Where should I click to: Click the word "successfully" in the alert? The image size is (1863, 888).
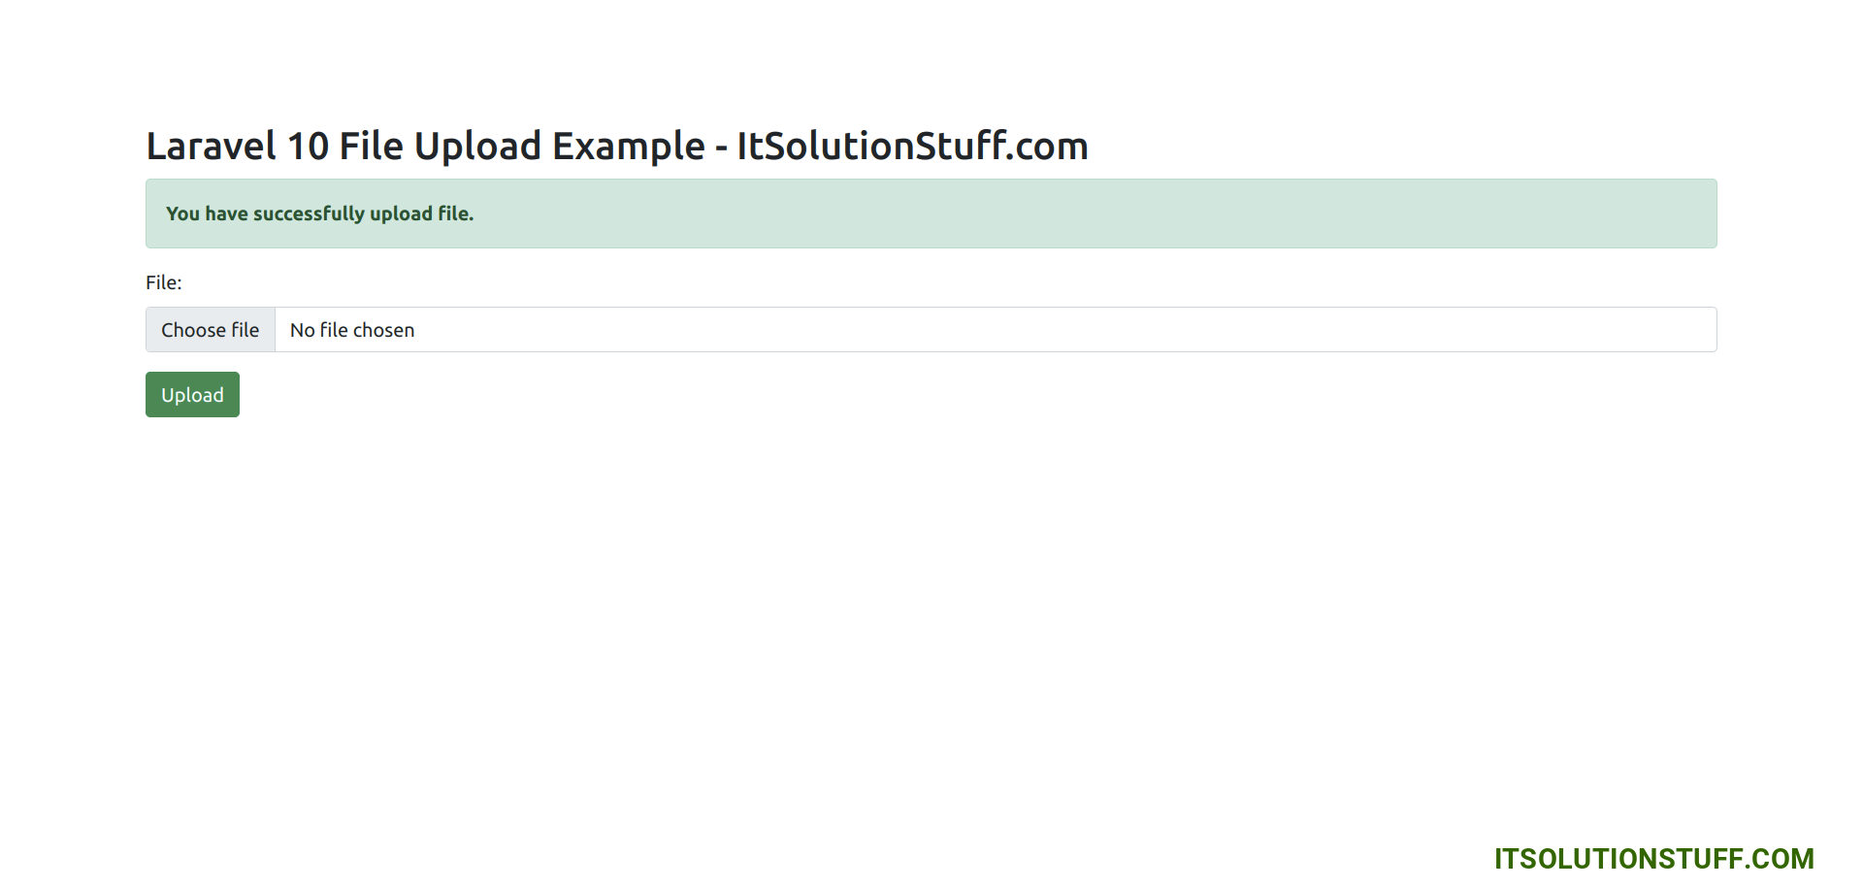[309, 214]
